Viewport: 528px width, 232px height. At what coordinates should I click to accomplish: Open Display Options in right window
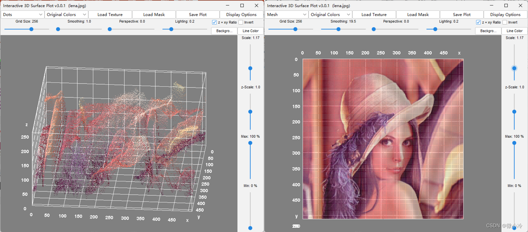coord(505,15)
